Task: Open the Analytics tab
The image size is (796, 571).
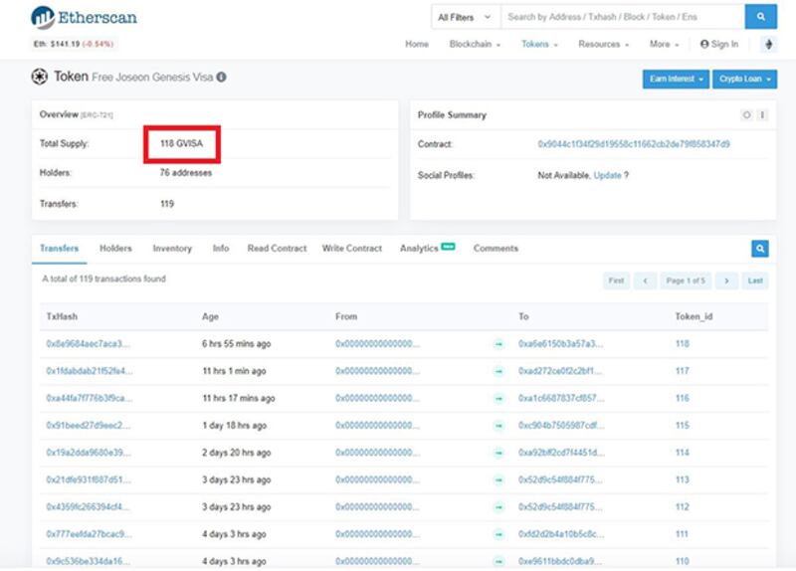Action: pos(427,248)
